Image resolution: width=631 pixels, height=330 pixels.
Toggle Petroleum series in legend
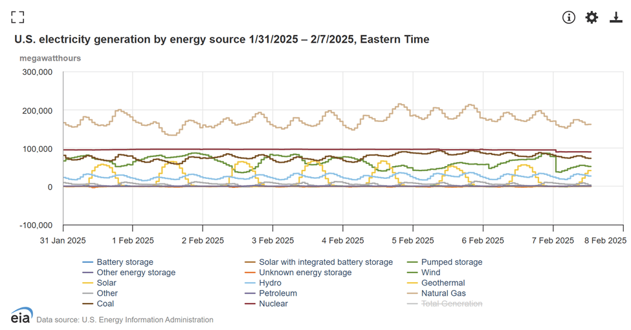[x=278, y=293]
